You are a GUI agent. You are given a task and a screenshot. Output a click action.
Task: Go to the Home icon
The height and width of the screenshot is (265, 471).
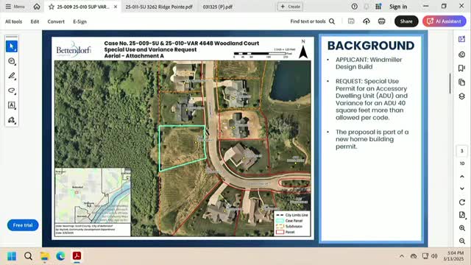37,7
